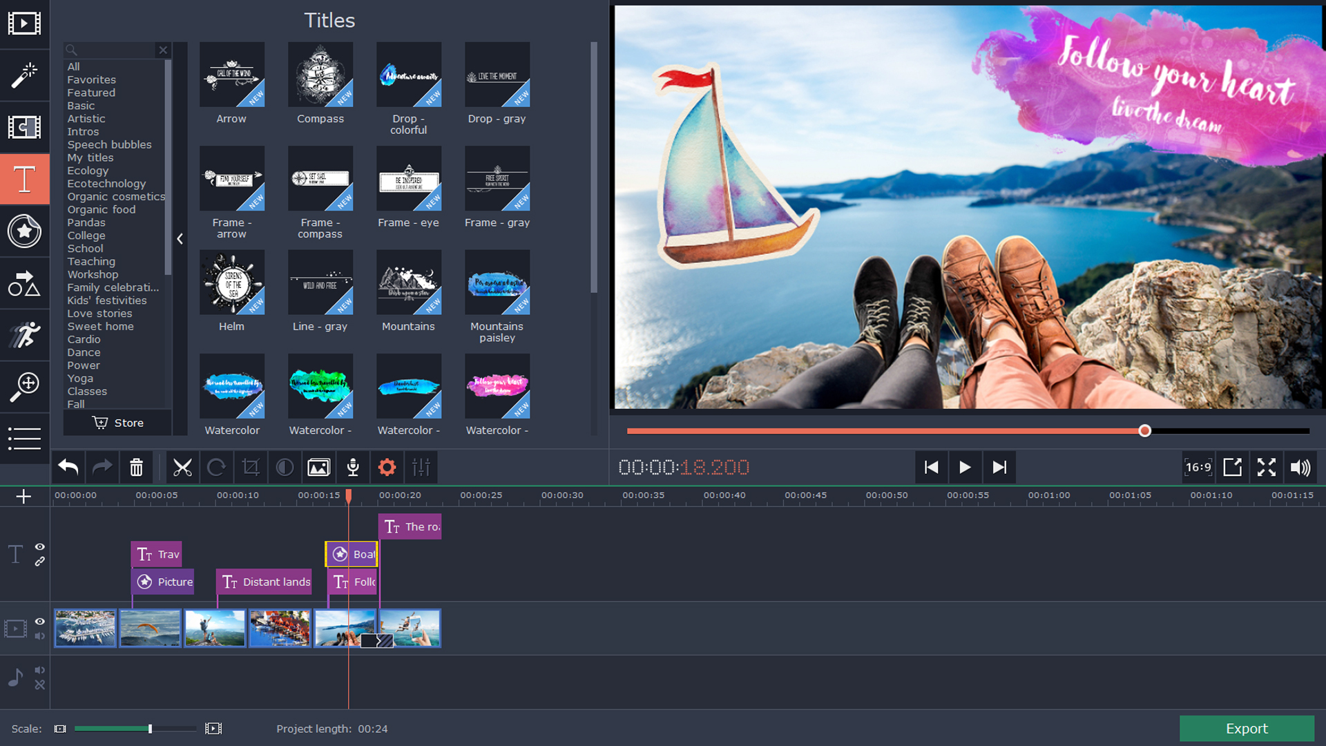Open the Store
Screen dimensions: 1326x746
pyautogui.click(x=117, y=422)
